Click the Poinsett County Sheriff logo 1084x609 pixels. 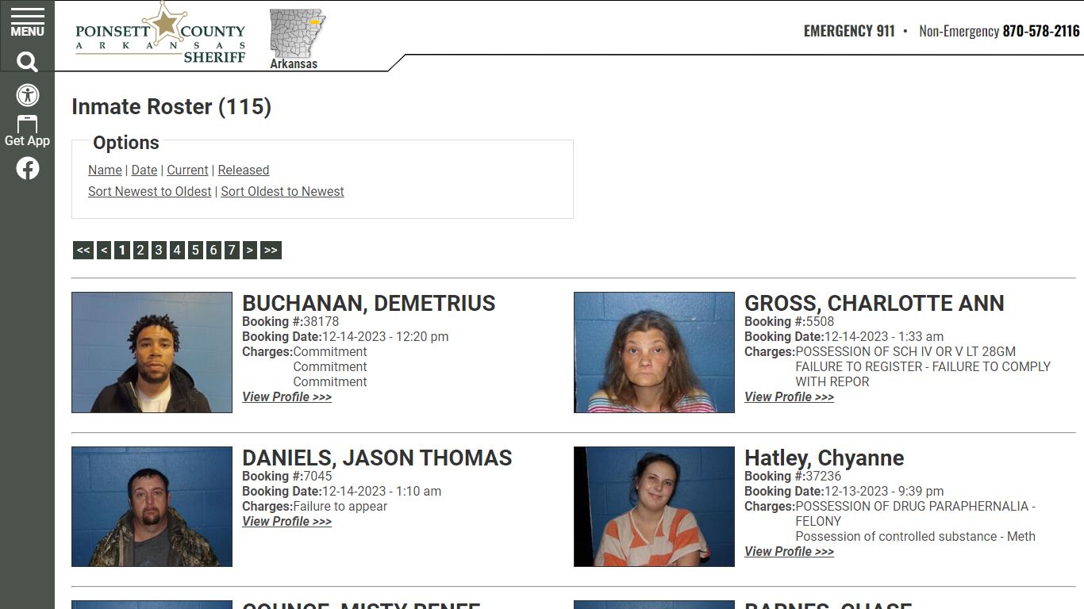point(160,34)
